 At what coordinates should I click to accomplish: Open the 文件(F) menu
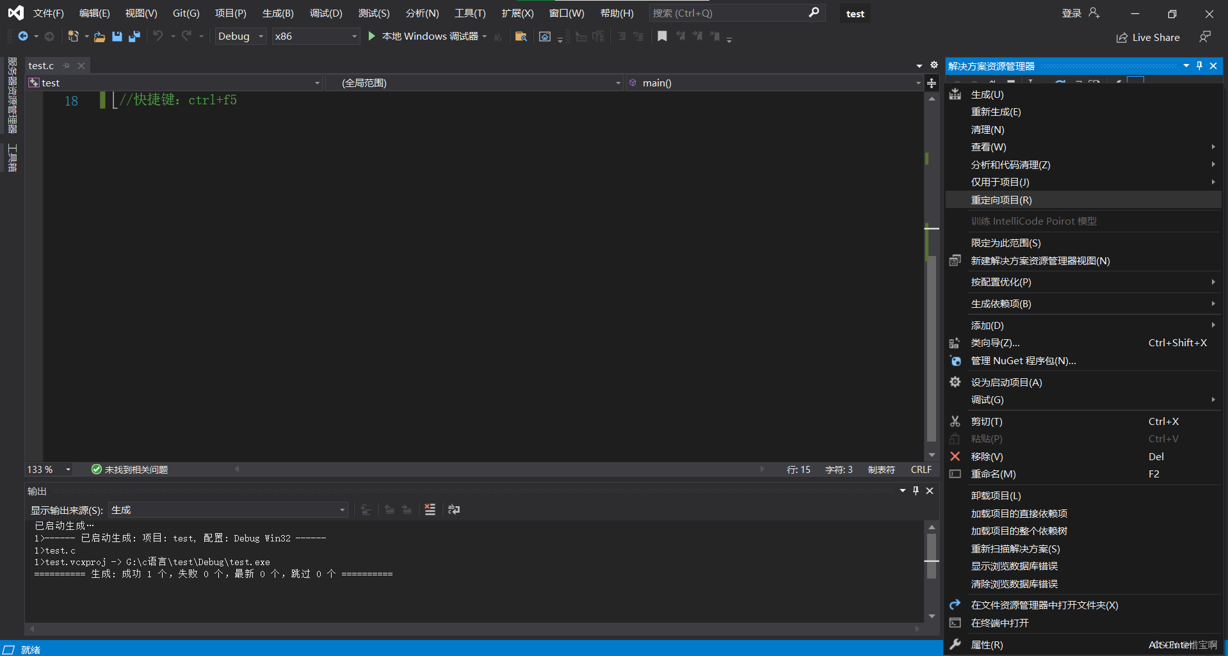coord(49,13)
